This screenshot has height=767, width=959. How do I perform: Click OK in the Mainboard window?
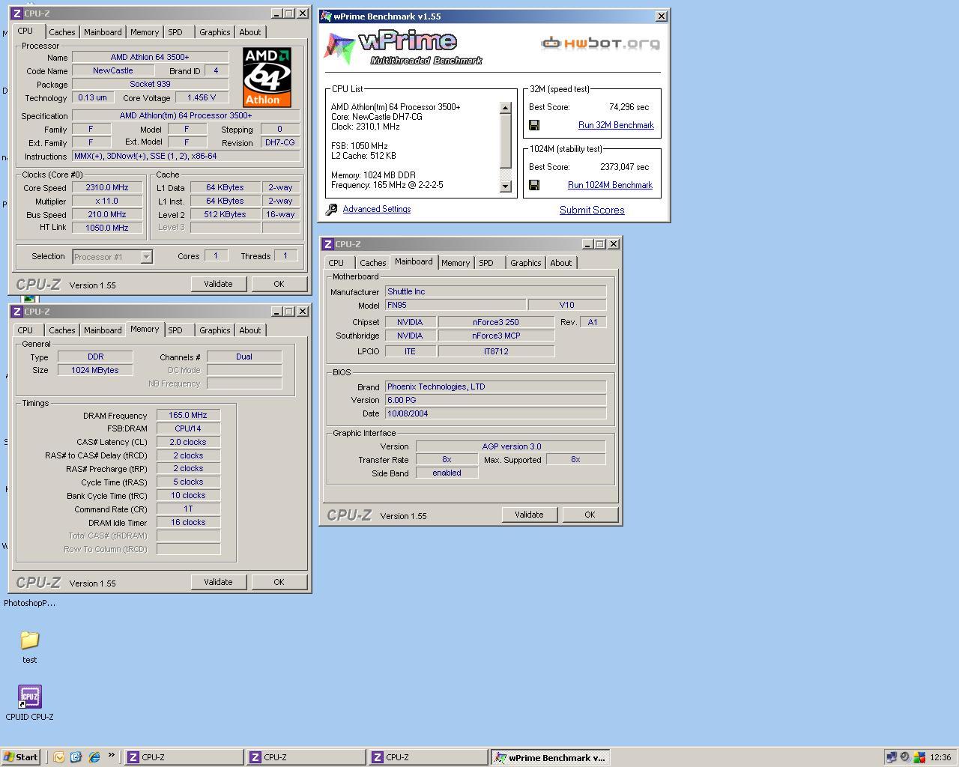590,515
